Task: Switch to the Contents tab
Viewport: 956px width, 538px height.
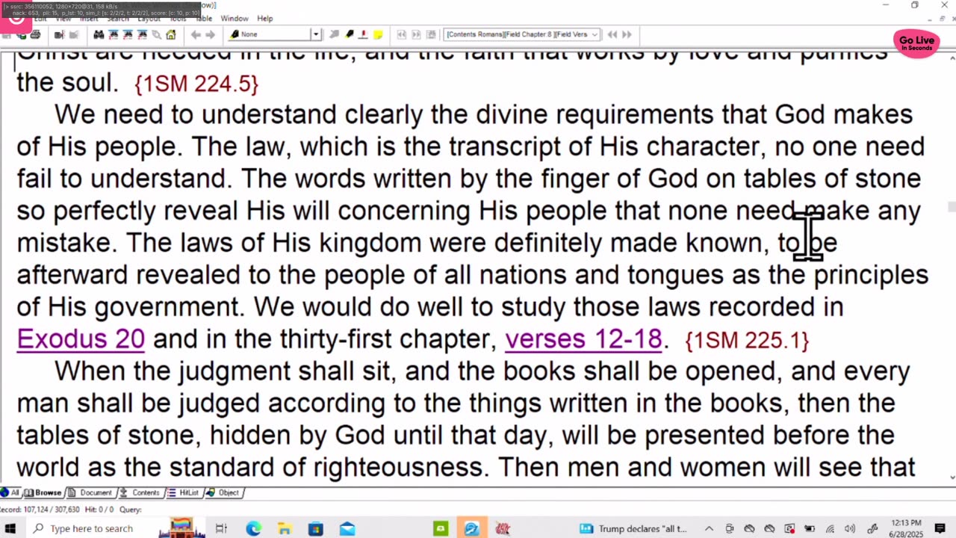Action: [x=140, y=492]
